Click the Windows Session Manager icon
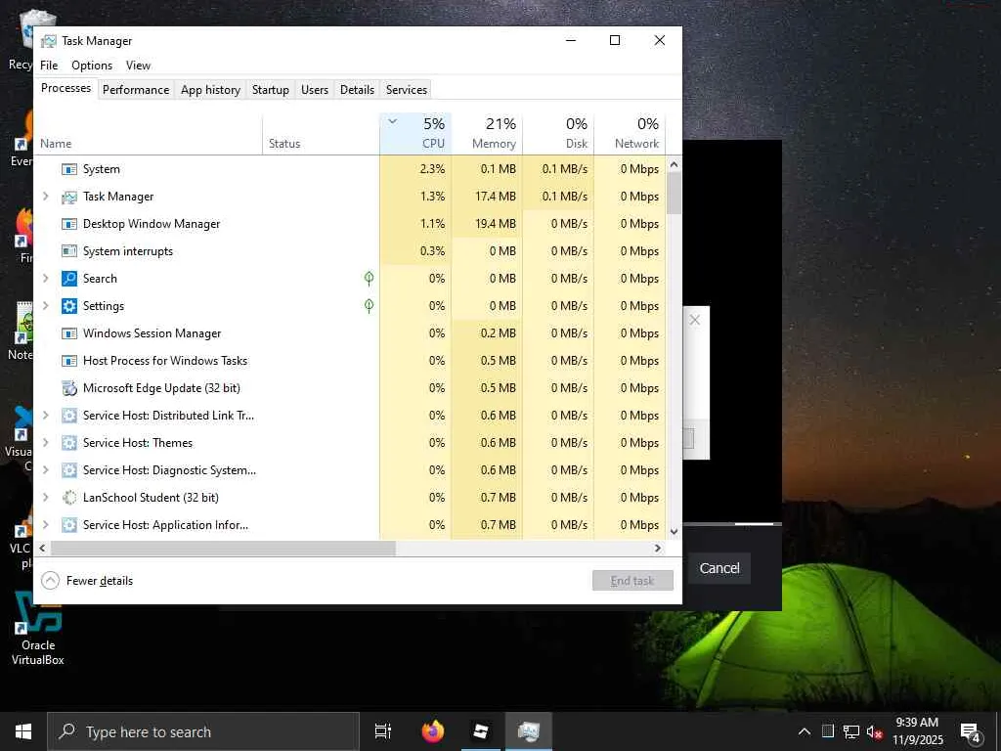 coord(69,333)
